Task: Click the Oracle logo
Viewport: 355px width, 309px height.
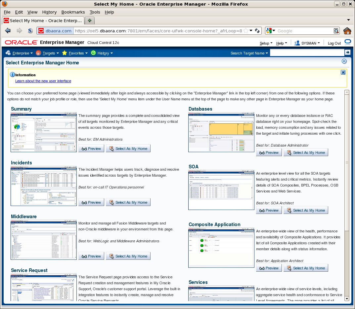Action: pos(21,43)
